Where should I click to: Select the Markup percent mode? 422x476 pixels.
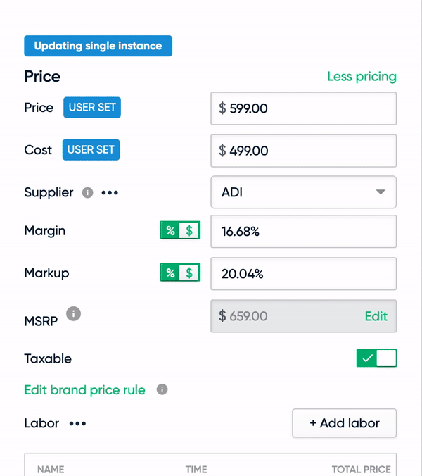(170, 273)
